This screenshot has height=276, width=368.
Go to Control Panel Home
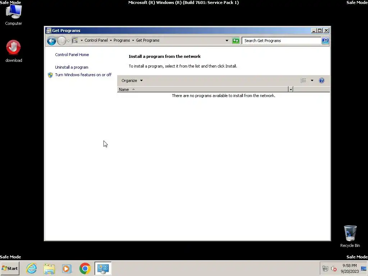[x=72, y=55]
